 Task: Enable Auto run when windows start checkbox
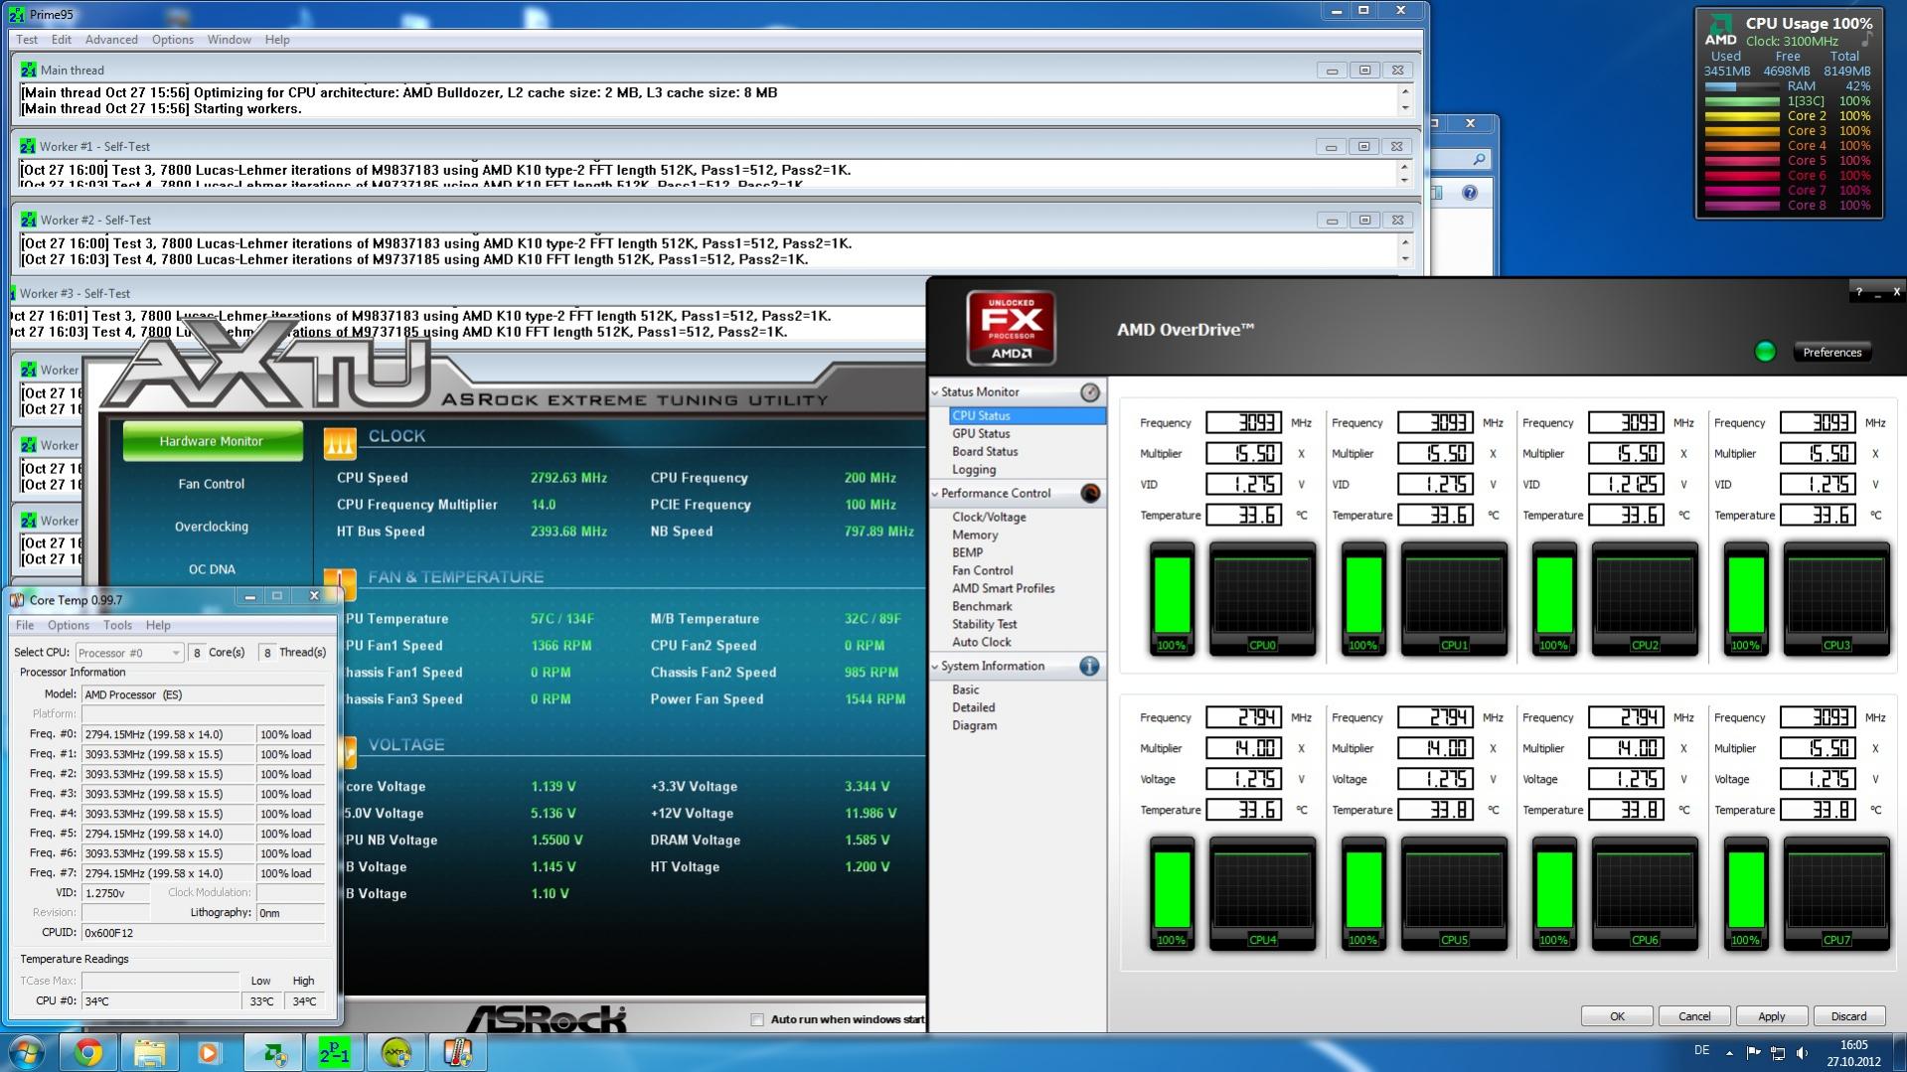(757, 1019)
